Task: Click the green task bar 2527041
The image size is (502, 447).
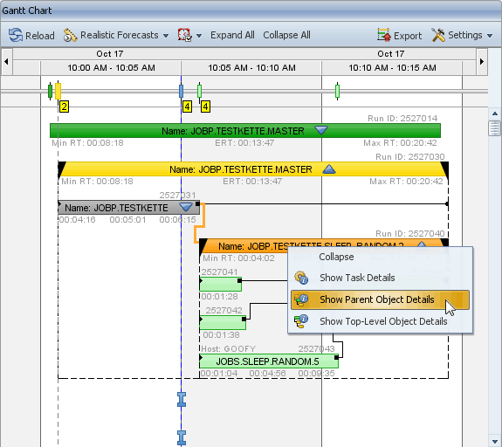Action: pyautogui.click(x=220, y=284)
